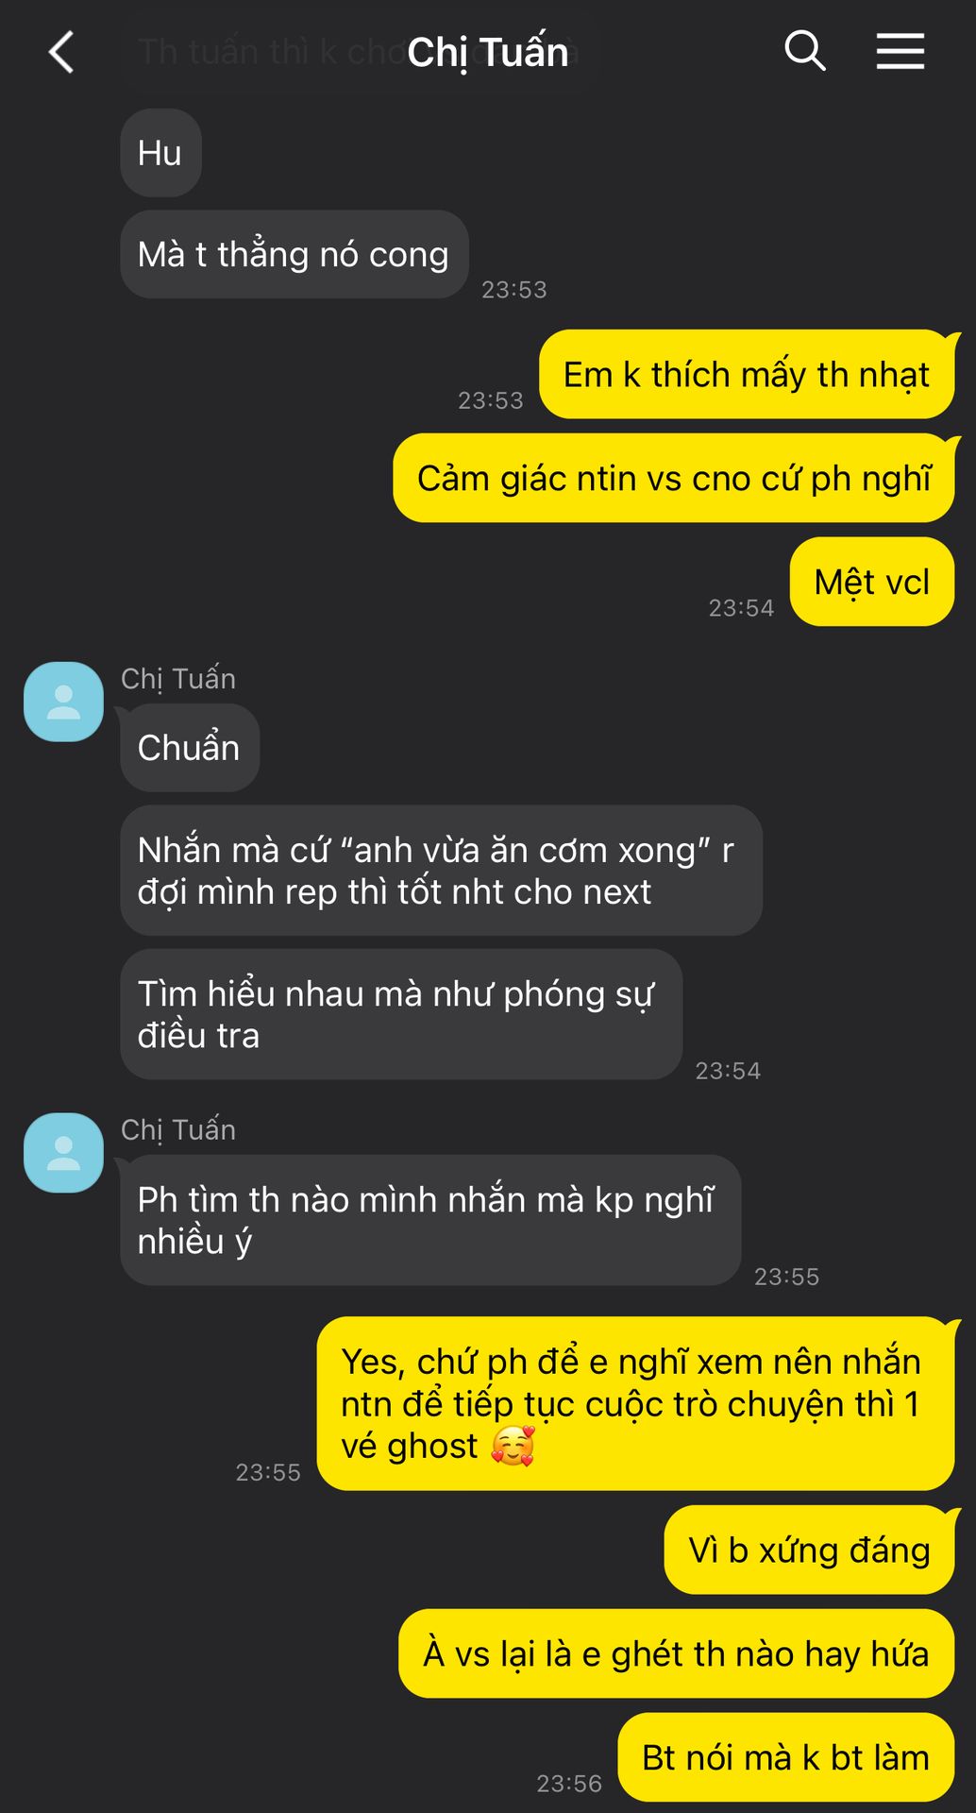This screenshot has height=1813, width=976.
Task: Tap the avatar above the 'Chuẩn' message
Action: [63, 702]
